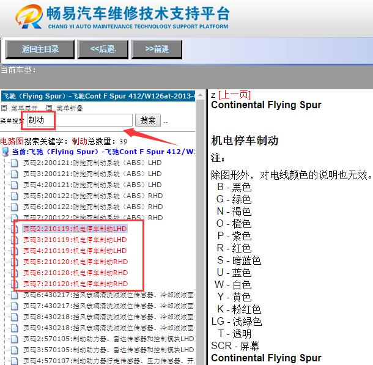The width and height of the screenshot is (373, 365).
Task: Click the 当前车型 label
Action: click(x=18, y=70)
